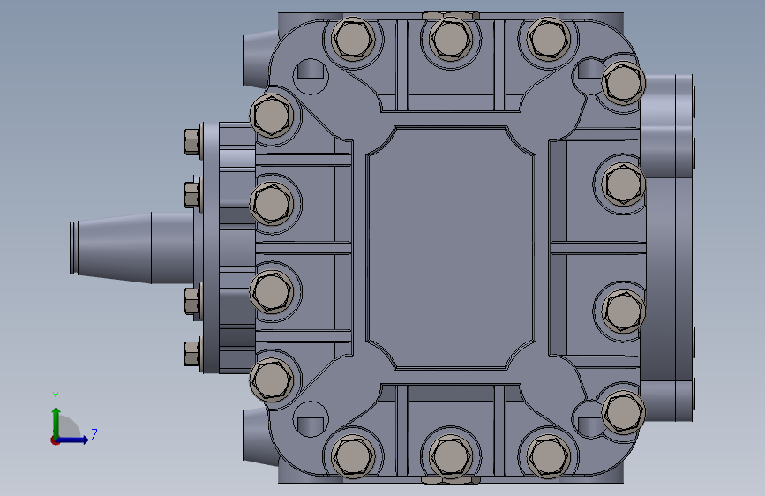Viewport: 765px width, 496px height.
Task: Select the bottommost small hex nut on shaft flange
Action: (191, 353)
